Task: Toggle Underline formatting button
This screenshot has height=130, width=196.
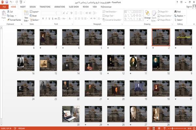Action: tap(49, 19)
